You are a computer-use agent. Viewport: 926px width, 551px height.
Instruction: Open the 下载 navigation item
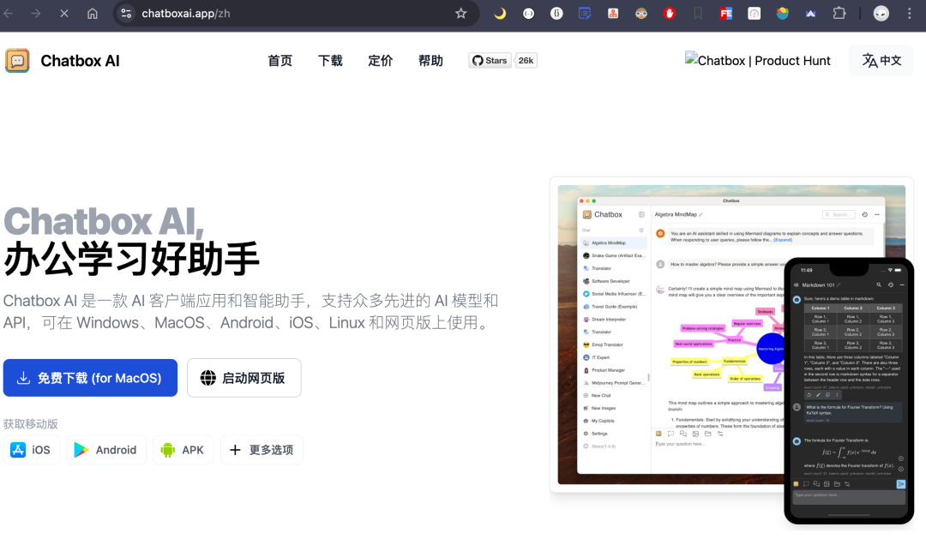tap(330, 61)
